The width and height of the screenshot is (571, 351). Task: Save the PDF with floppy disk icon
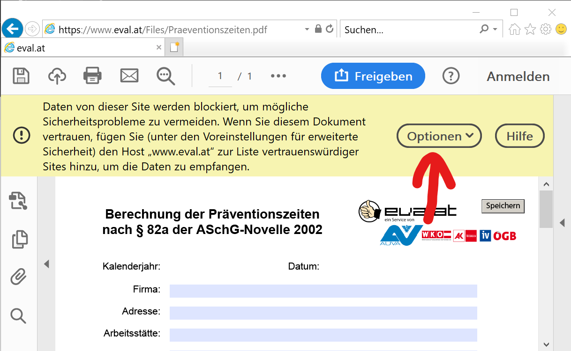tap(21, 76)
